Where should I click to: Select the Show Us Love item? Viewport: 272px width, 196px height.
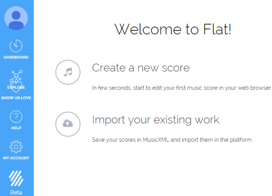pos(16,98)
